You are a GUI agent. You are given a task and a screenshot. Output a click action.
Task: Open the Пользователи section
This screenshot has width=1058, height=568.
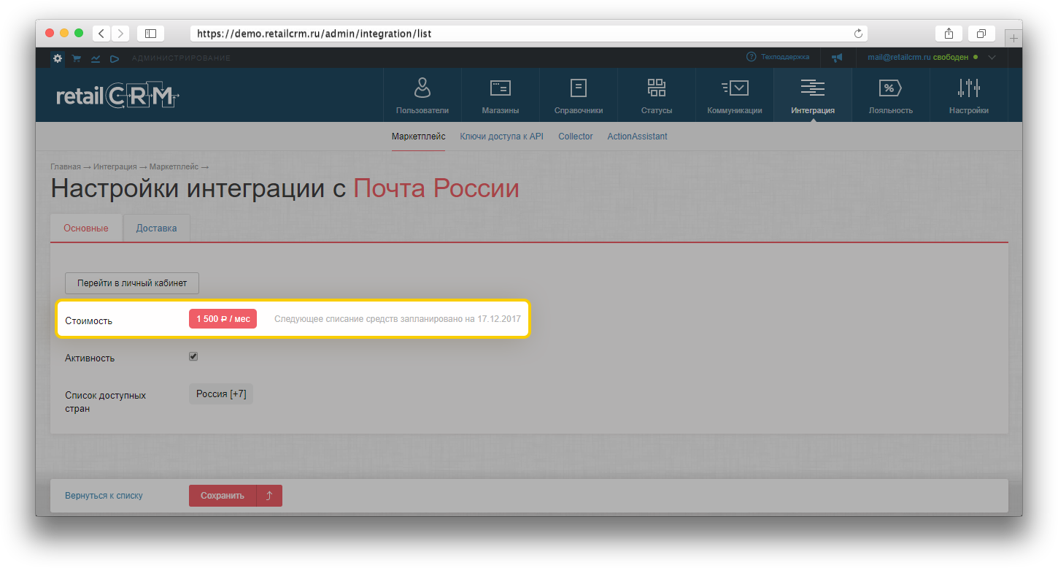[x=422, y=96]
